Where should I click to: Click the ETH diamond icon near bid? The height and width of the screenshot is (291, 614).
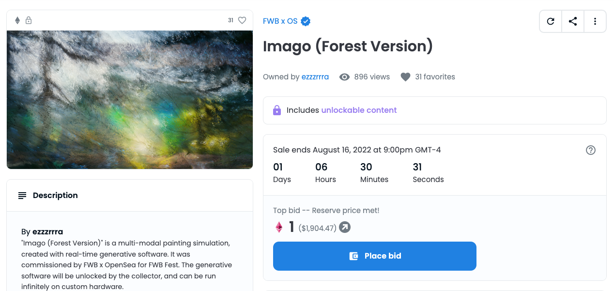coord(279,227)
